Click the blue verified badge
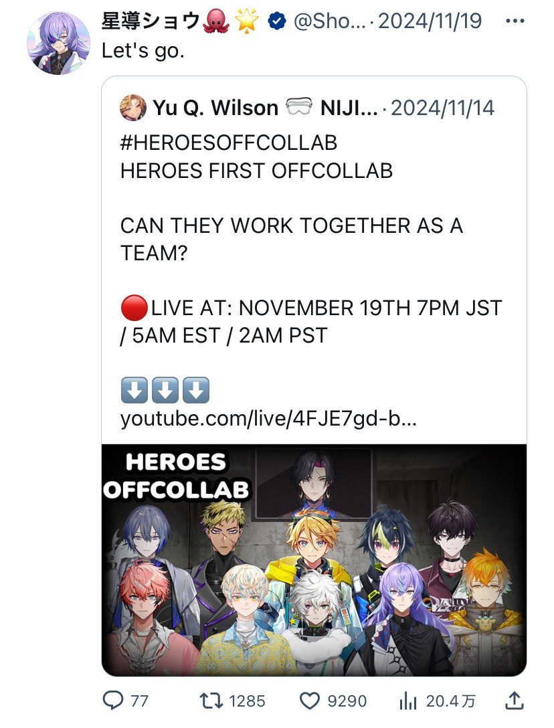The height and width of the screenshot is (728, 554). (x=277, y=21)
